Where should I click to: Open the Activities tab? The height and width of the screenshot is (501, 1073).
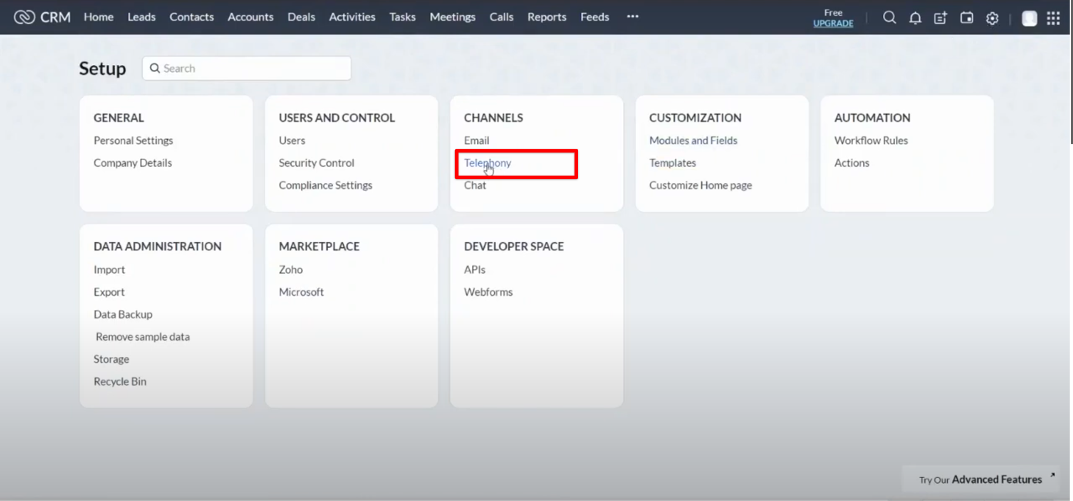tap(352, 17)
